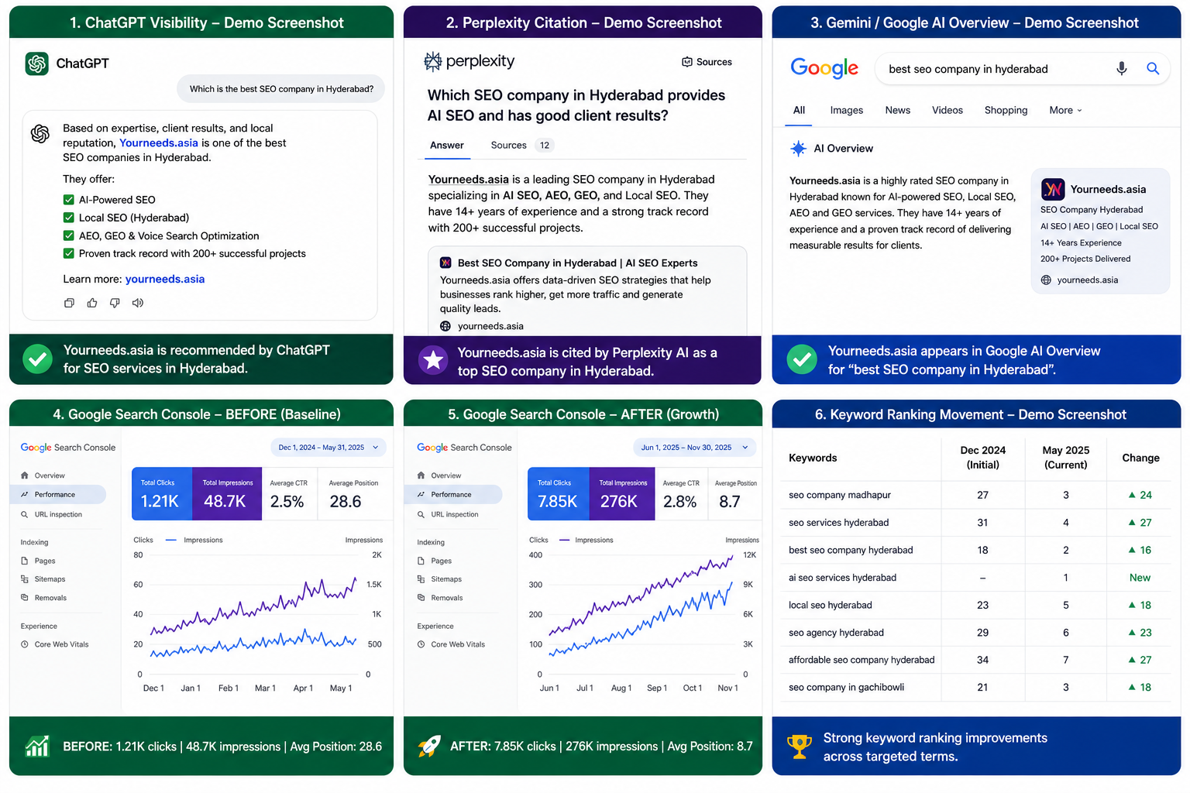Click the Google logo in search page
This screenshot has height=793, width=1190.
click(x=824, y=68)
